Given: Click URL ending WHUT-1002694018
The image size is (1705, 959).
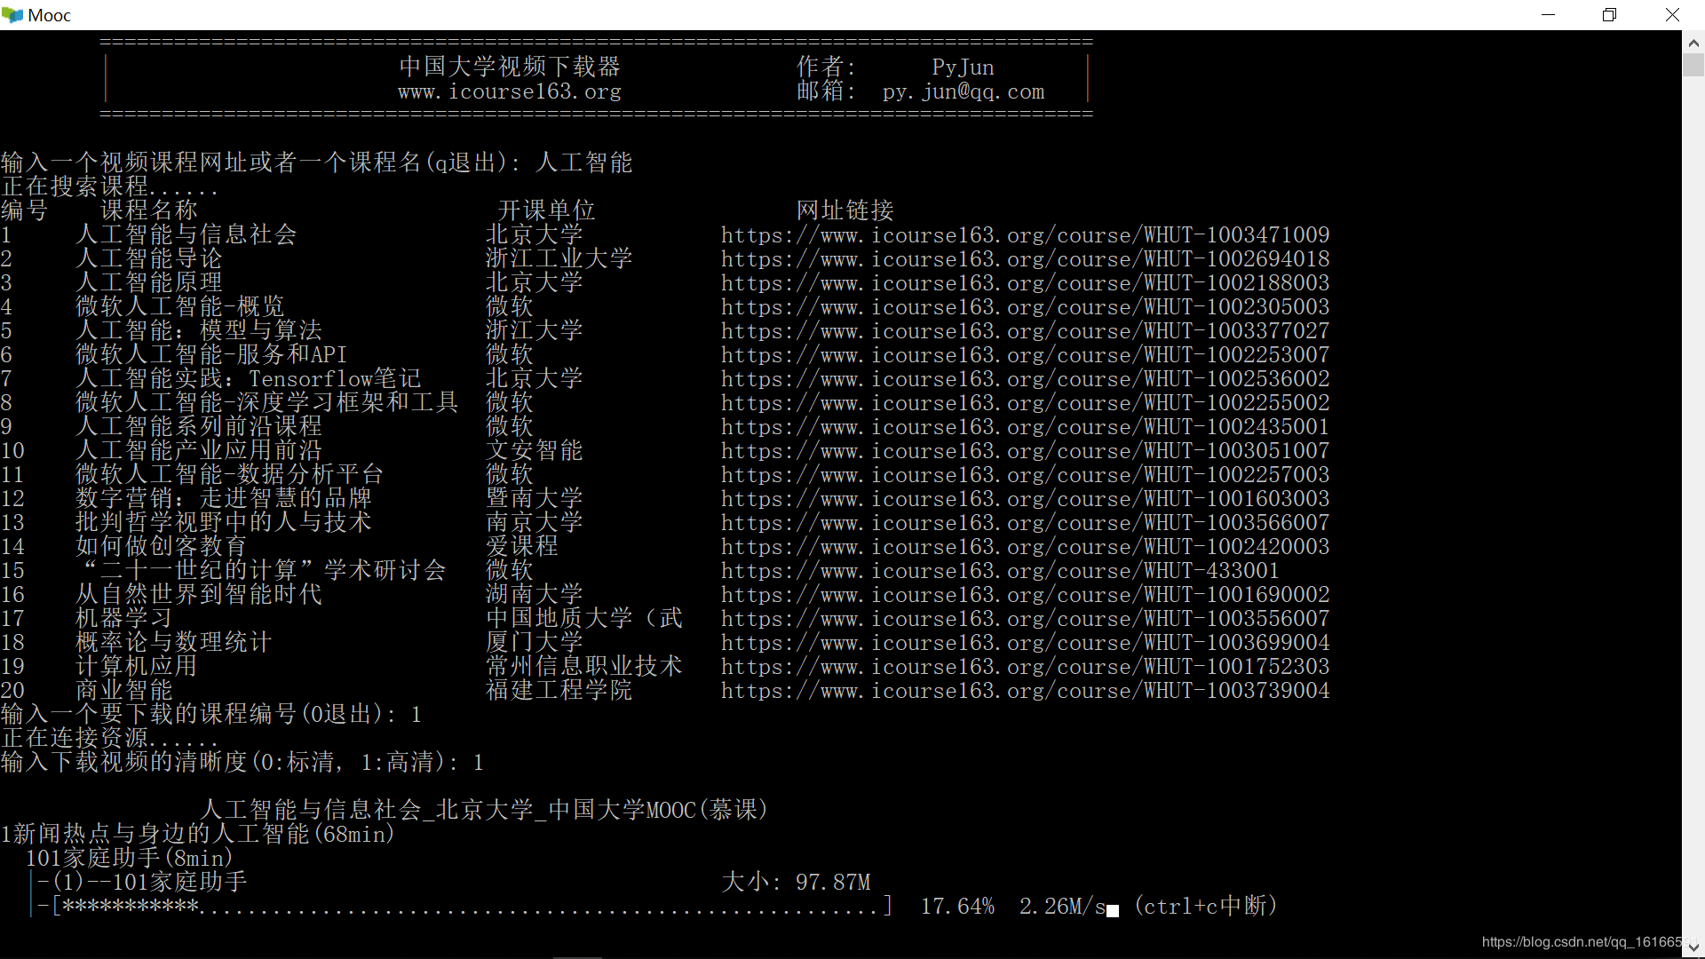Looking at the screenshot, I should point(1025,259).
